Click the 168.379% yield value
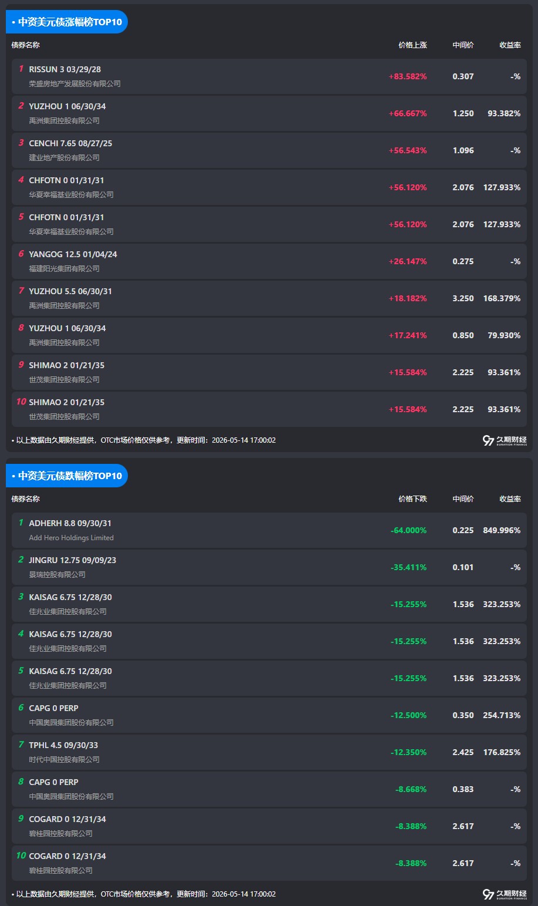538x906 pixels. point(502,298)
